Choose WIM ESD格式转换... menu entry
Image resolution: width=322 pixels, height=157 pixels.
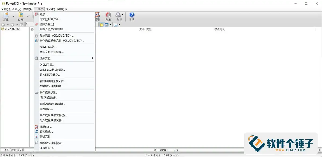(64, 70)
